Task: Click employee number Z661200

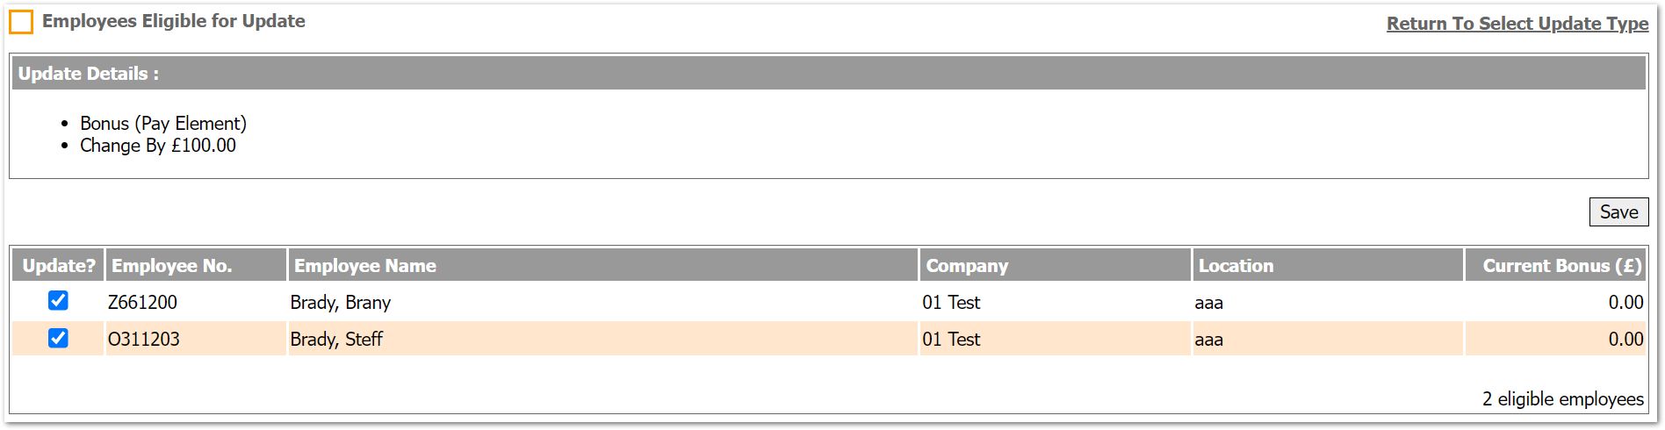Action: (142, 303)
